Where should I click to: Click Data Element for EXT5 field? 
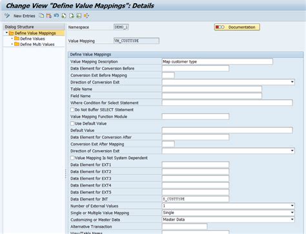click(196, 192)
